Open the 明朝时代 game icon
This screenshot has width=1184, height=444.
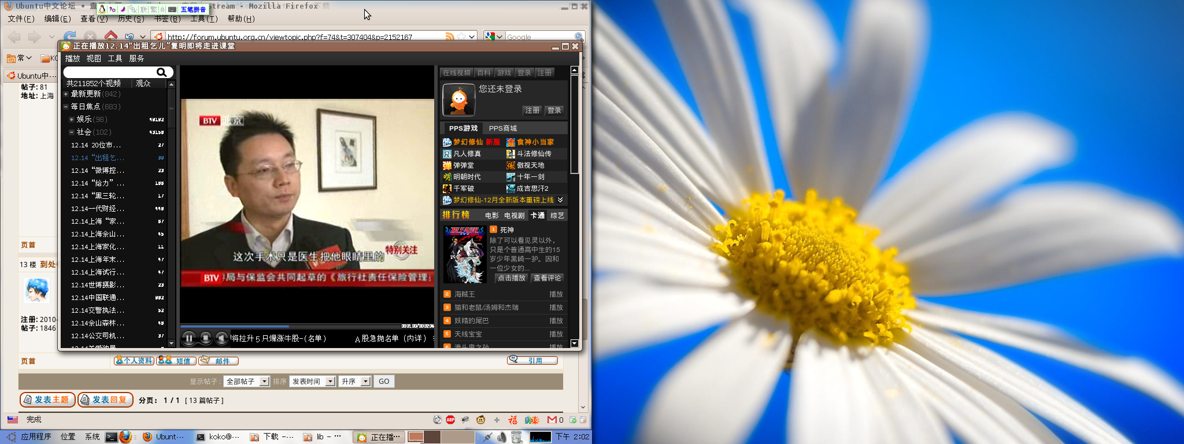coord(447,177)
